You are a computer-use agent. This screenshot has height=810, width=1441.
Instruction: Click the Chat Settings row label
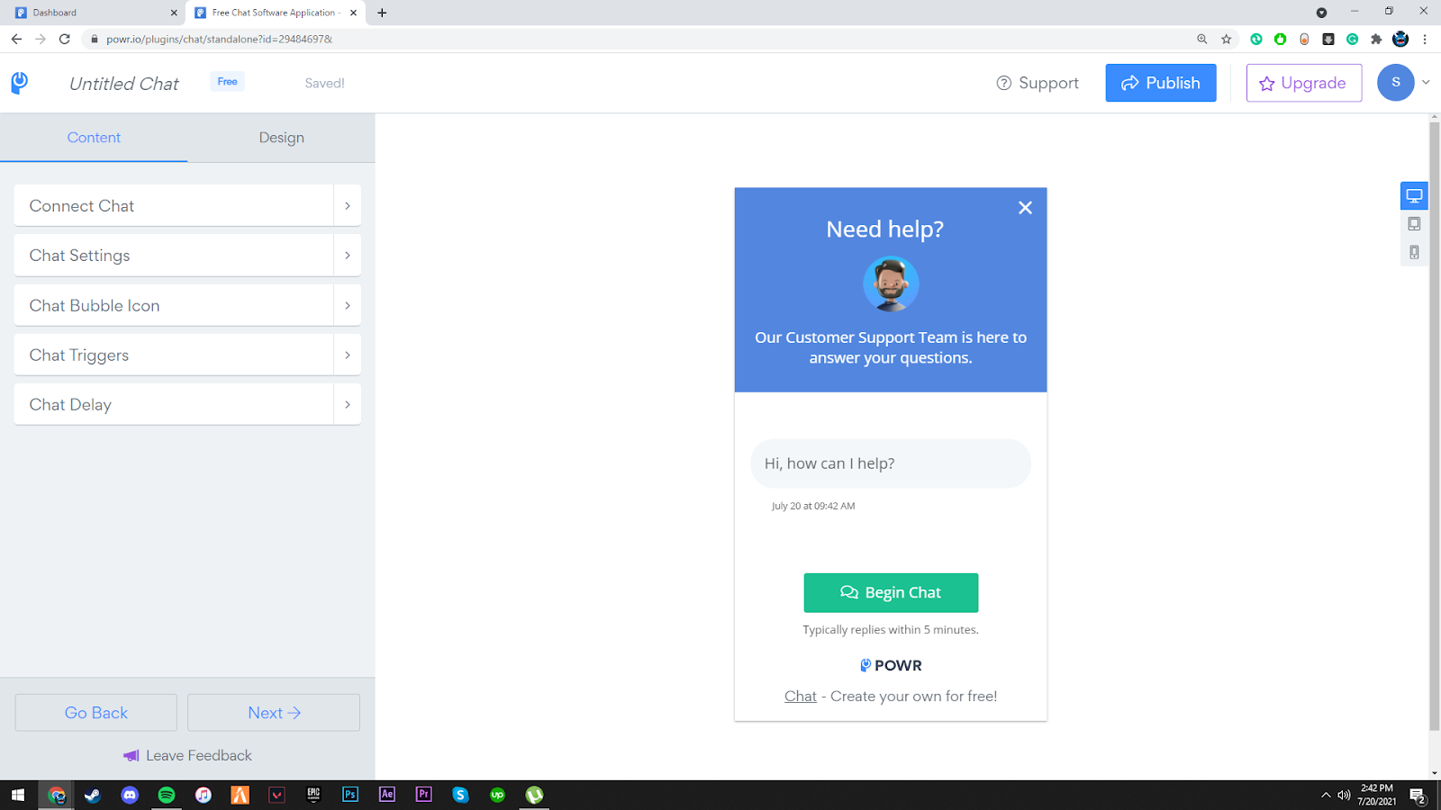79,256
